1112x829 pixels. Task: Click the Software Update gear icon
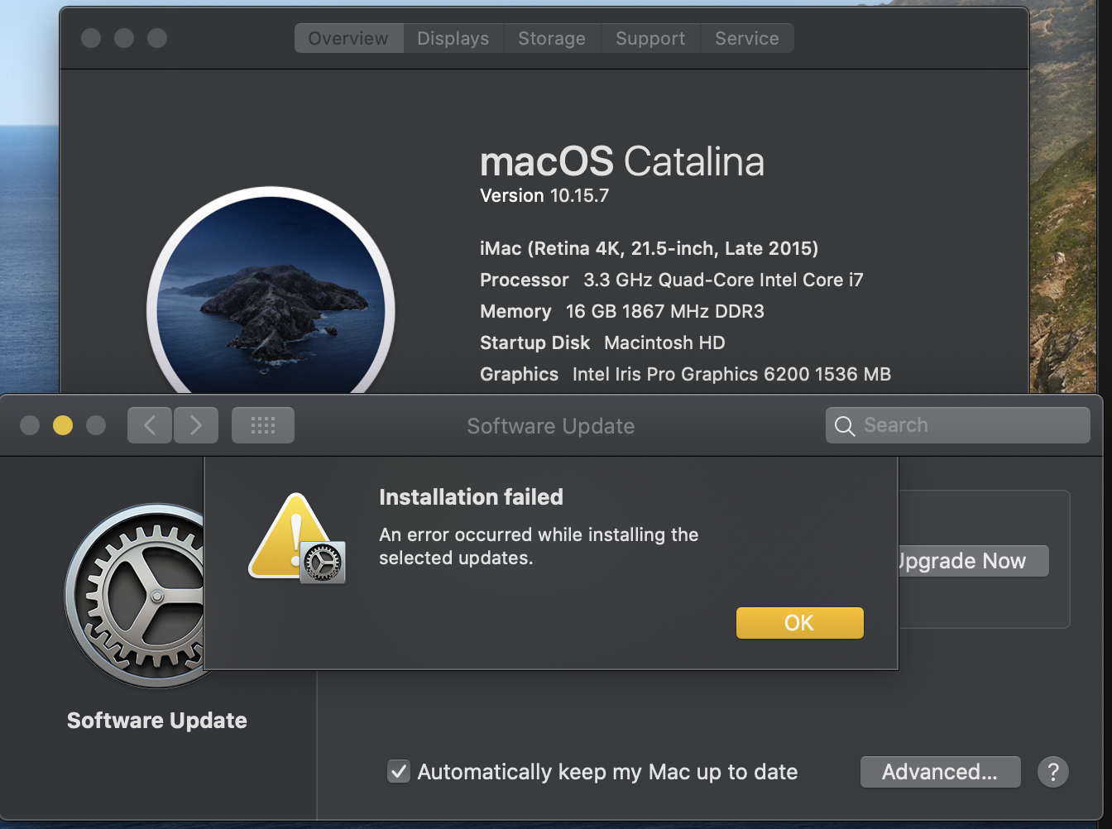(x=134, y=596)
